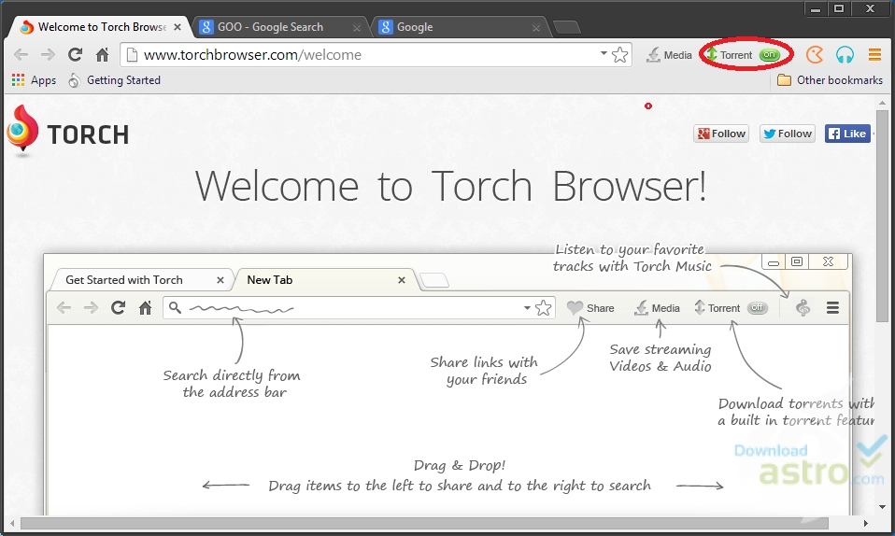The height and width of the screenshot is (536, 895).
Task: Click the illustrated gray hamburger menu
Action: click(x=832, y=308)
